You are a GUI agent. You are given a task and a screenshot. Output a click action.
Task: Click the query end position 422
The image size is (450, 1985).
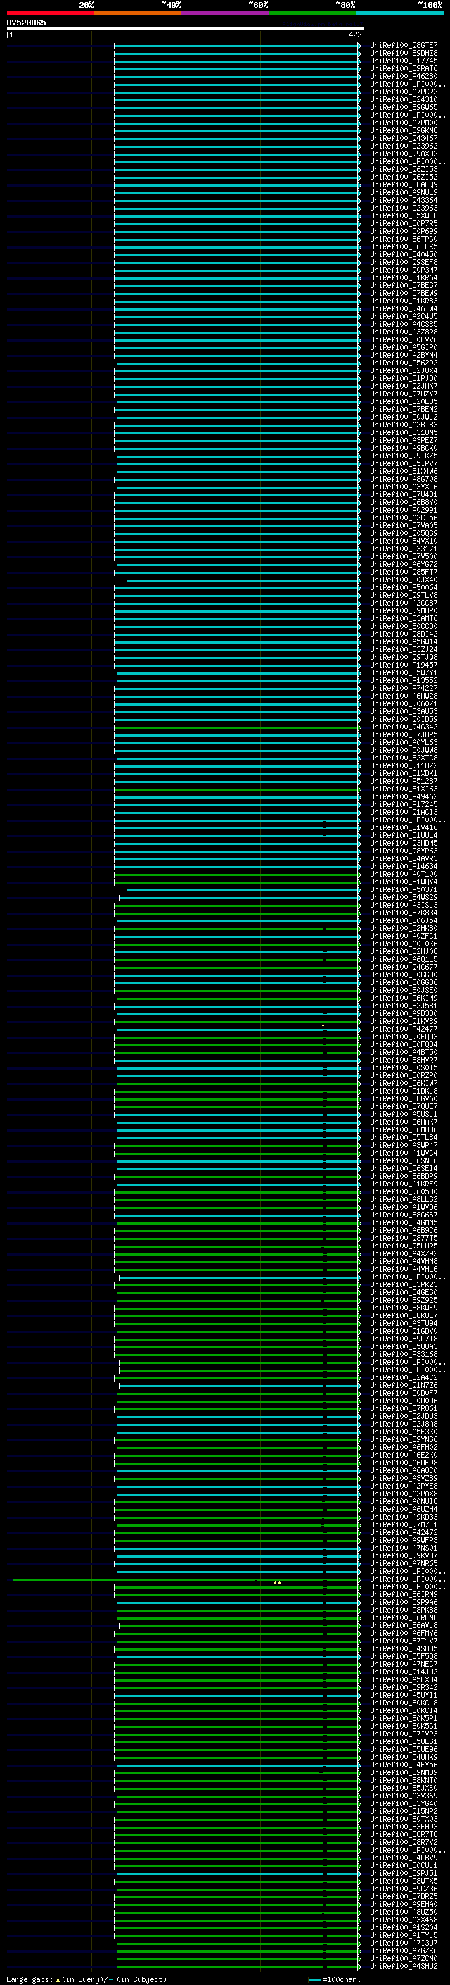click(x=354, y=35)
